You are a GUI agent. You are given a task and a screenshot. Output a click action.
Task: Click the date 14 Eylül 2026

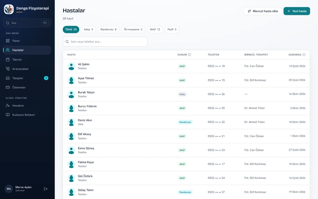click(297, 66)
